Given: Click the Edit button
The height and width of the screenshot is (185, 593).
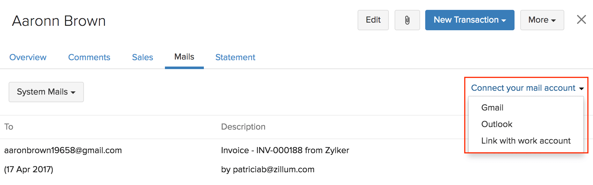Looking at the screenshot, I should click(x=373, y=20).
